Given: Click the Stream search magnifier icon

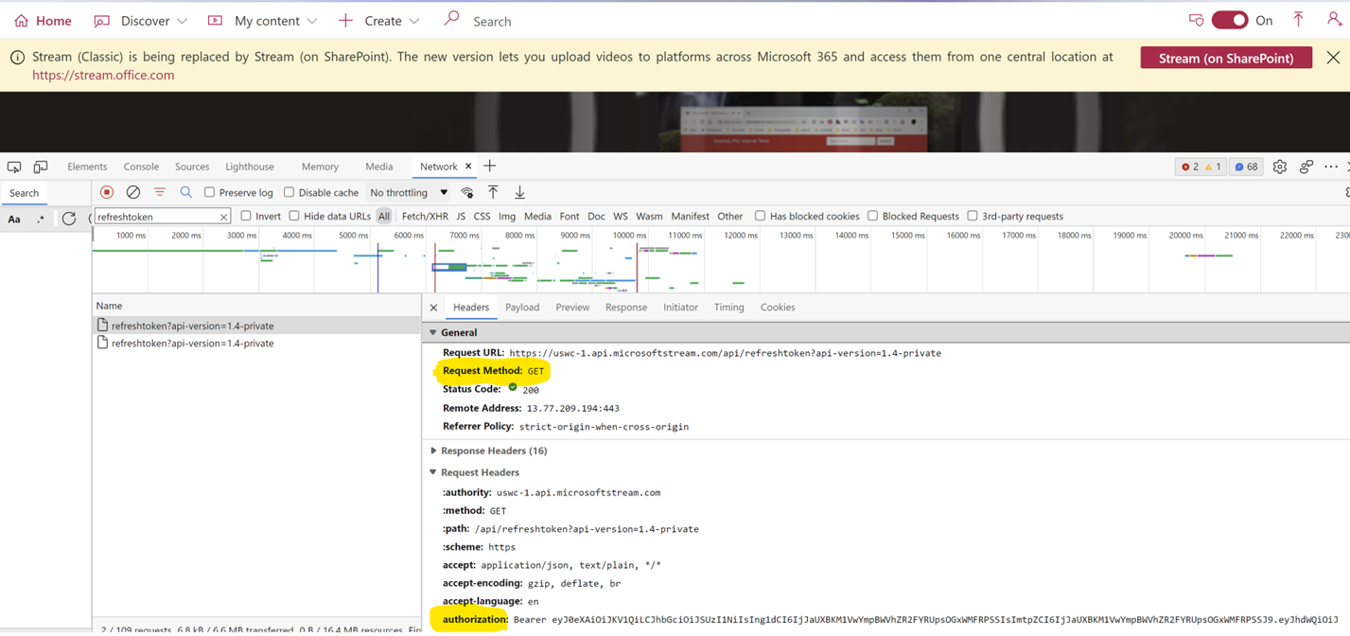Looking at the screenshot, I should click(x=451, y=19).
